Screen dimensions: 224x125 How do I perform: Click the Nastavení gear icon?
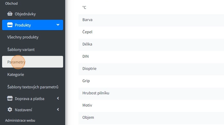tap(10, 110)
